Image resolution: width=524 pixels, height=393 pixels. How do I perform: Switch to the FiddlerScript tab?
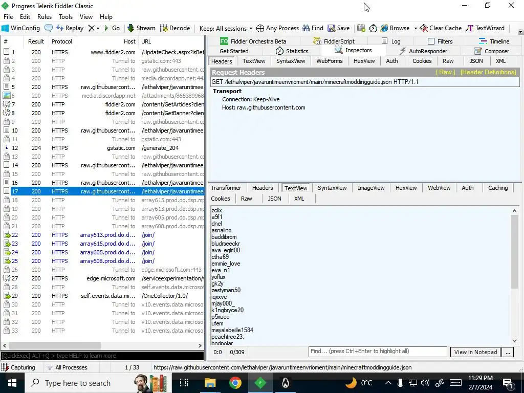[x=334, y=41]
